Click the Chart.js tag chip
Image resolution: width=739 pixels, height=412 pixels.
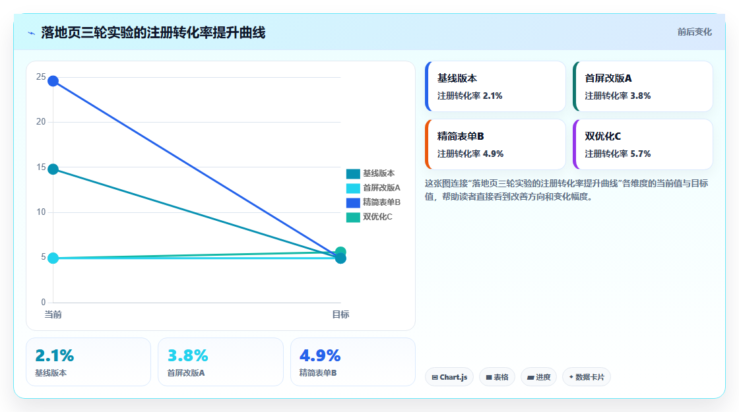[449, 377]
